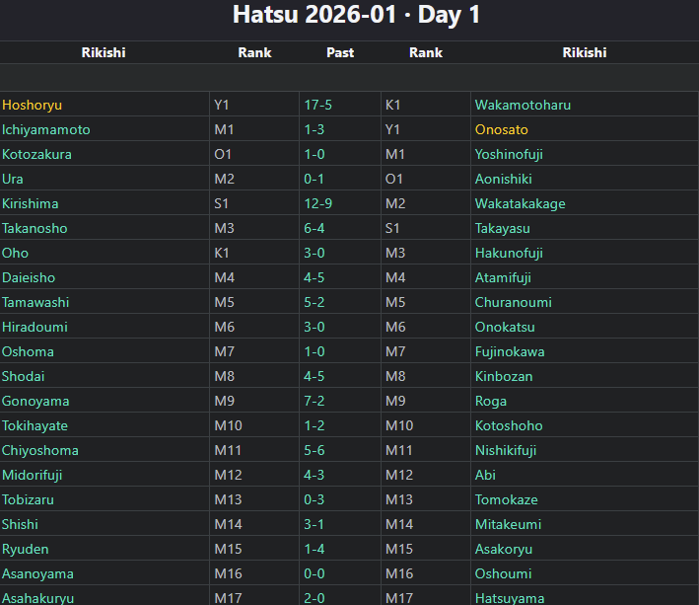View the 1-4 past record link
This screenshot has width=699, height=605.
point(314,549)
